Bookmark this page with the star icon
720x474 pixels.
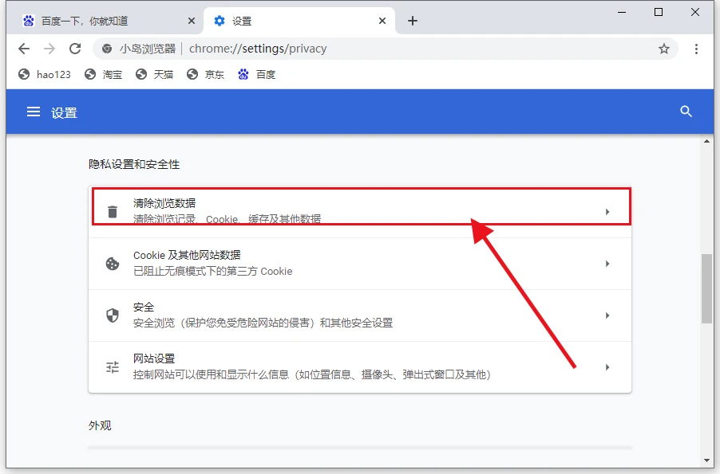[x=664, y=49]
